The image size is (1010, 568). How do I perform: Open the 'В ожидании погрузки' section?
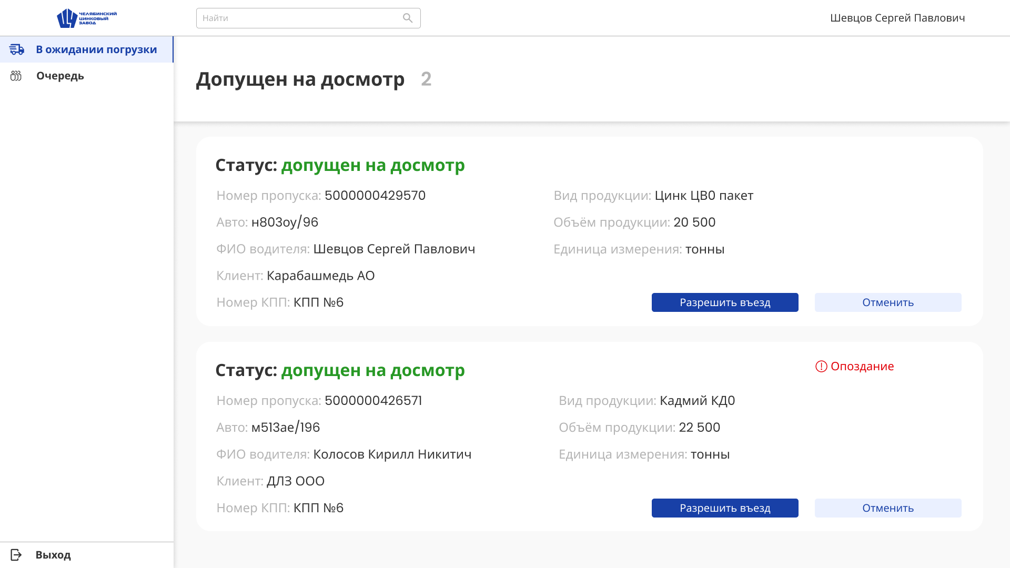[96, 49]
